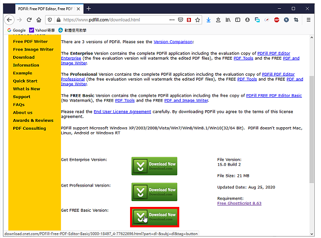The image size is (321, 238).
Task: Open PDF Tools link in Enterprise paragraph
Action: tap(244, 58)
